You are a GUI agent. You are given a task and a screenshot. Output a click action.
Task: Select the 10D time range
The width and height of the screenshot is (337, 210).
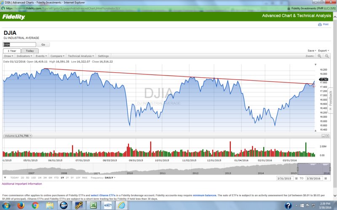(x=34, y=178)
